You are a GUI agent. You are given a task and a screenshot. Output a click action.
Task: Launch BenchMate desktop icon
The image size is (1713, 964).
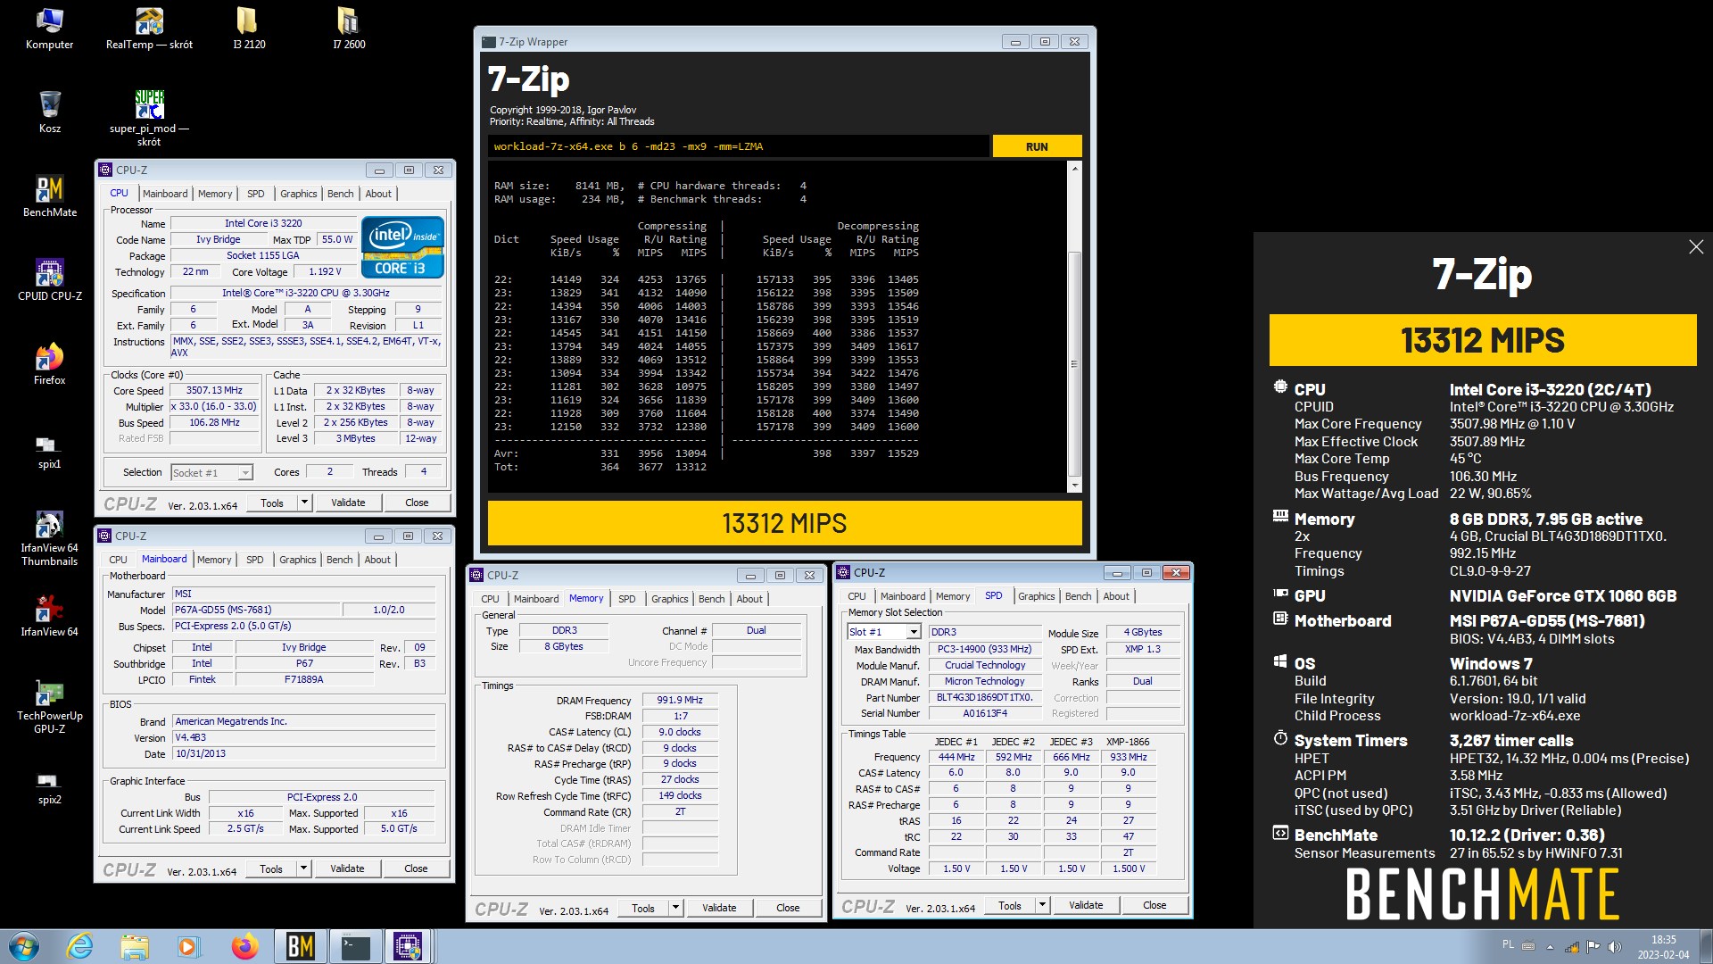50,196
